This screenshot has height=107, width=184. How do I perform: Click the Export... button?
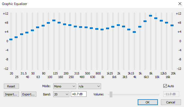(x=29, y=94)
